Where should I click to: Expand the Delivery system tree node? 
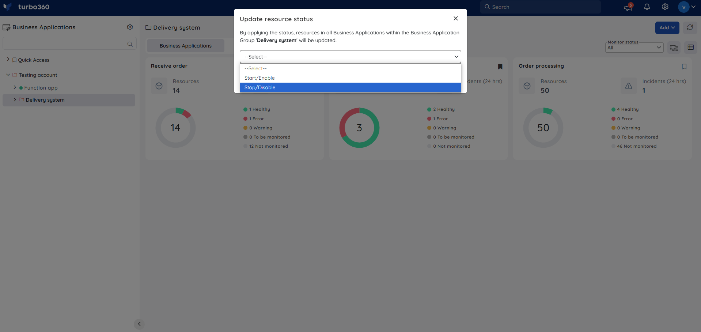(x=15, y=99)
